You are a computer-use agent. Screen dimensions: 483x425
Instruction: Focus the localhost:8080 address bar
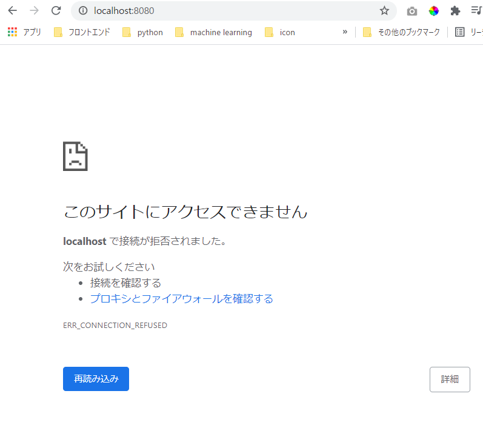pyautogui.click(x=233, y=11)
